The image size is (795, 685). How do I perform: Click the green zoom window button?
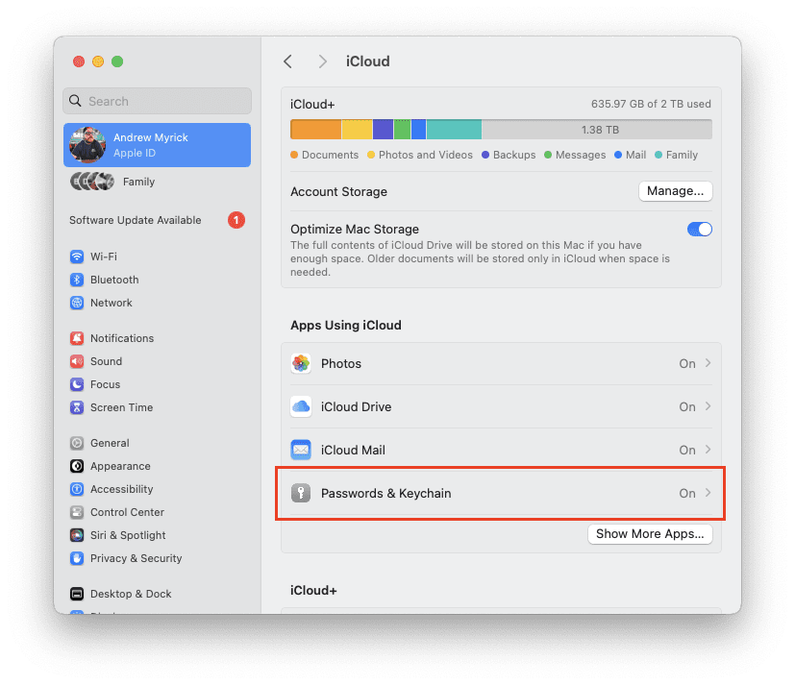pos(117,61)
